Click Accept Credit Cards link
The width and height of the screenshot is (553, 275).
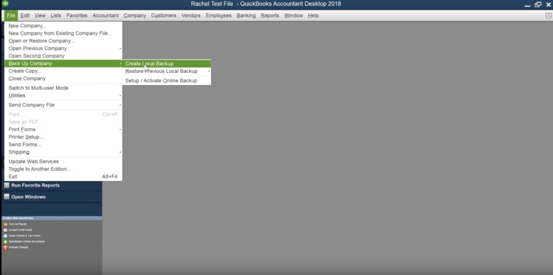pyautogui.click(x=20, y=230)
